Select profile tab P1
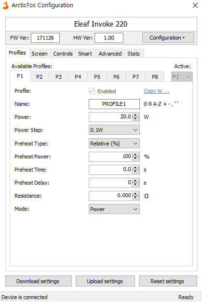This screenshot has height=302, width=202. pyautogui.click(x=20, y=76)
